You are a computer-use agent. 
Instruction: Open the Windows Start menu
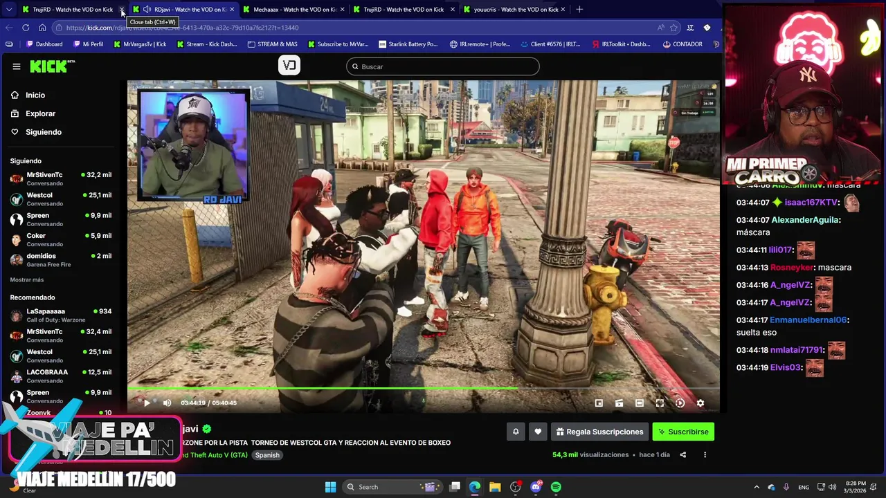(330, 487)
